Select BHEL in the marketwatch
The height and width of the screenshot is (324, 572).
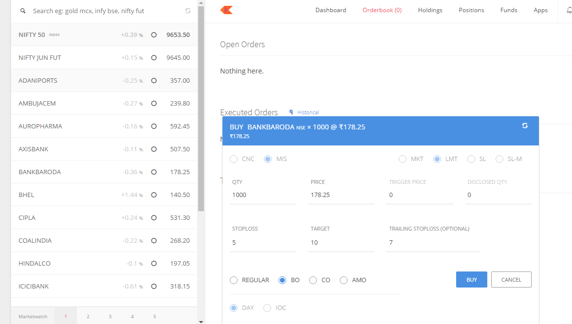pyautogui.click(x=104, y=195)
